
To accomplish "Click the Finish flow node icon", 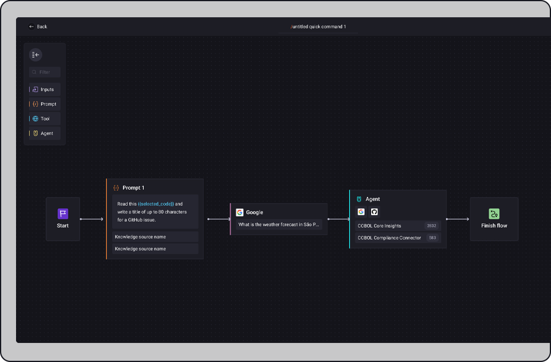I will [x=494, y=214].
